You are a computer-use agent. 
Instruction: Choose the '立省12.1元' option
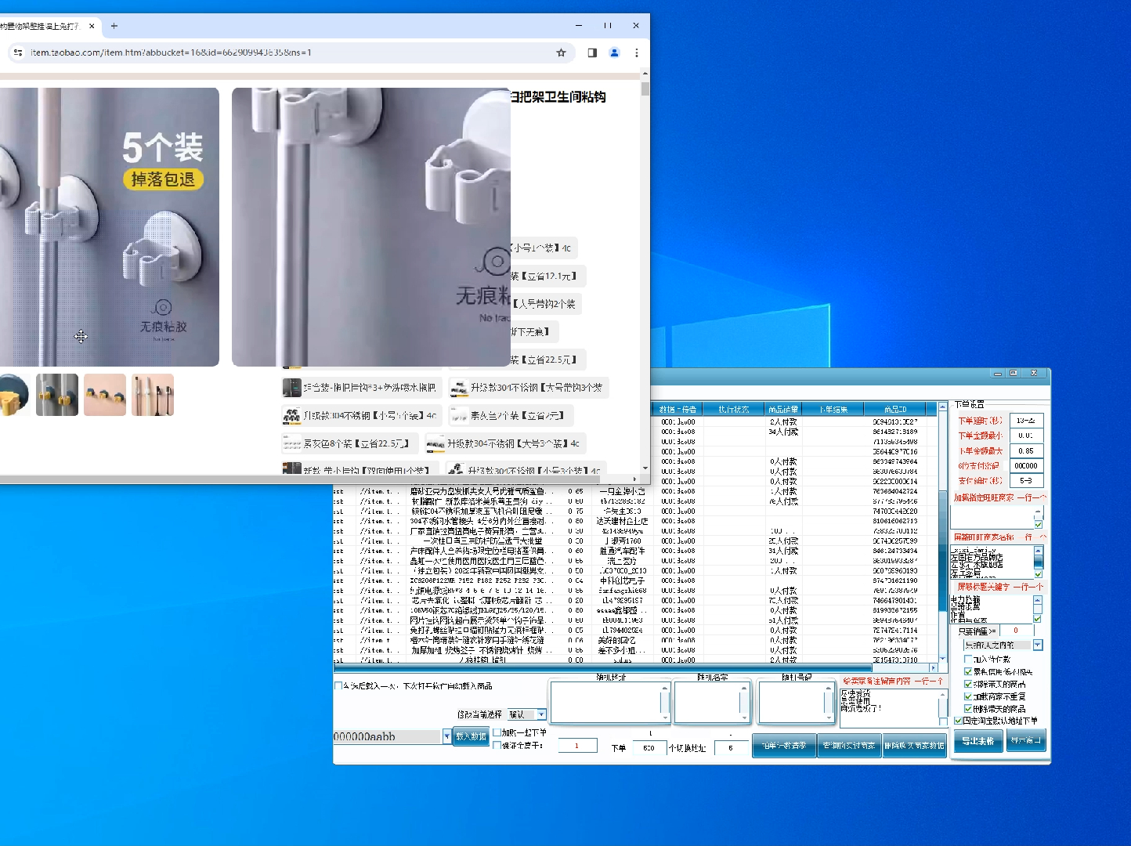547,276
